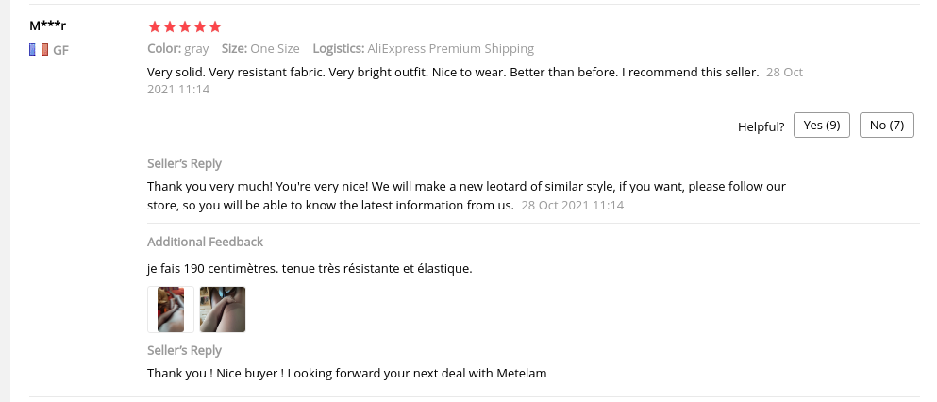
Task: Click the third rating star
Action: (185, 26)
